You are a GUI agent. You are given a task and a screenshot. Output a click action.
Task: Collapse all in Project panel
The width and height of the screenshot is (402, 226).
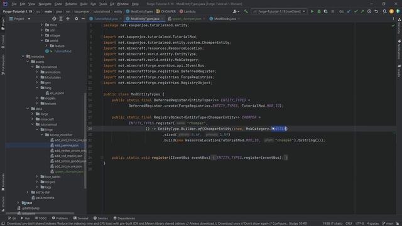point(68,19)
